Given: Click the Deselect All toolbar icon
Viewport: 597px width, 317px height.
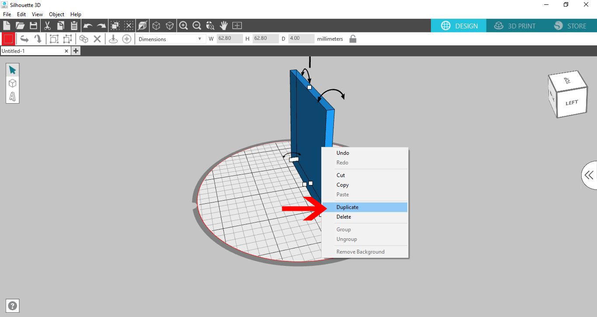Looking at the screenshot, I should pyautogui.click(x=129, y=25).
